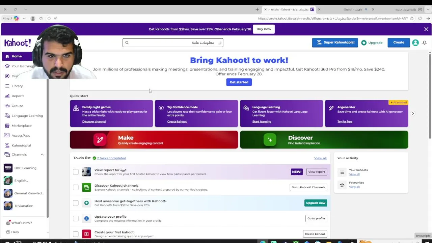Show next Quick start cards arrow
432x243 pixels.
412,113
